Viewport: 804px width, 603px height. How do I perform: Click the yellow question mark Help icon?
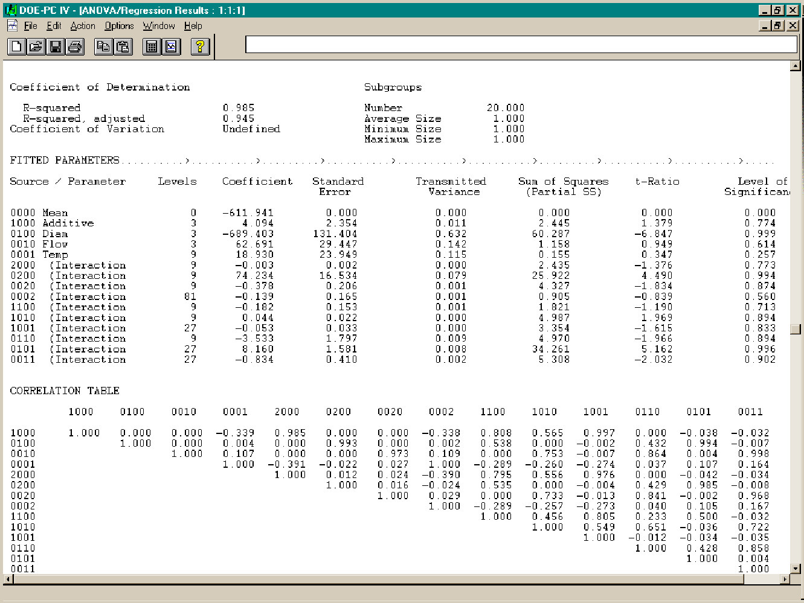pyautogui.click(x=201, y=46)
